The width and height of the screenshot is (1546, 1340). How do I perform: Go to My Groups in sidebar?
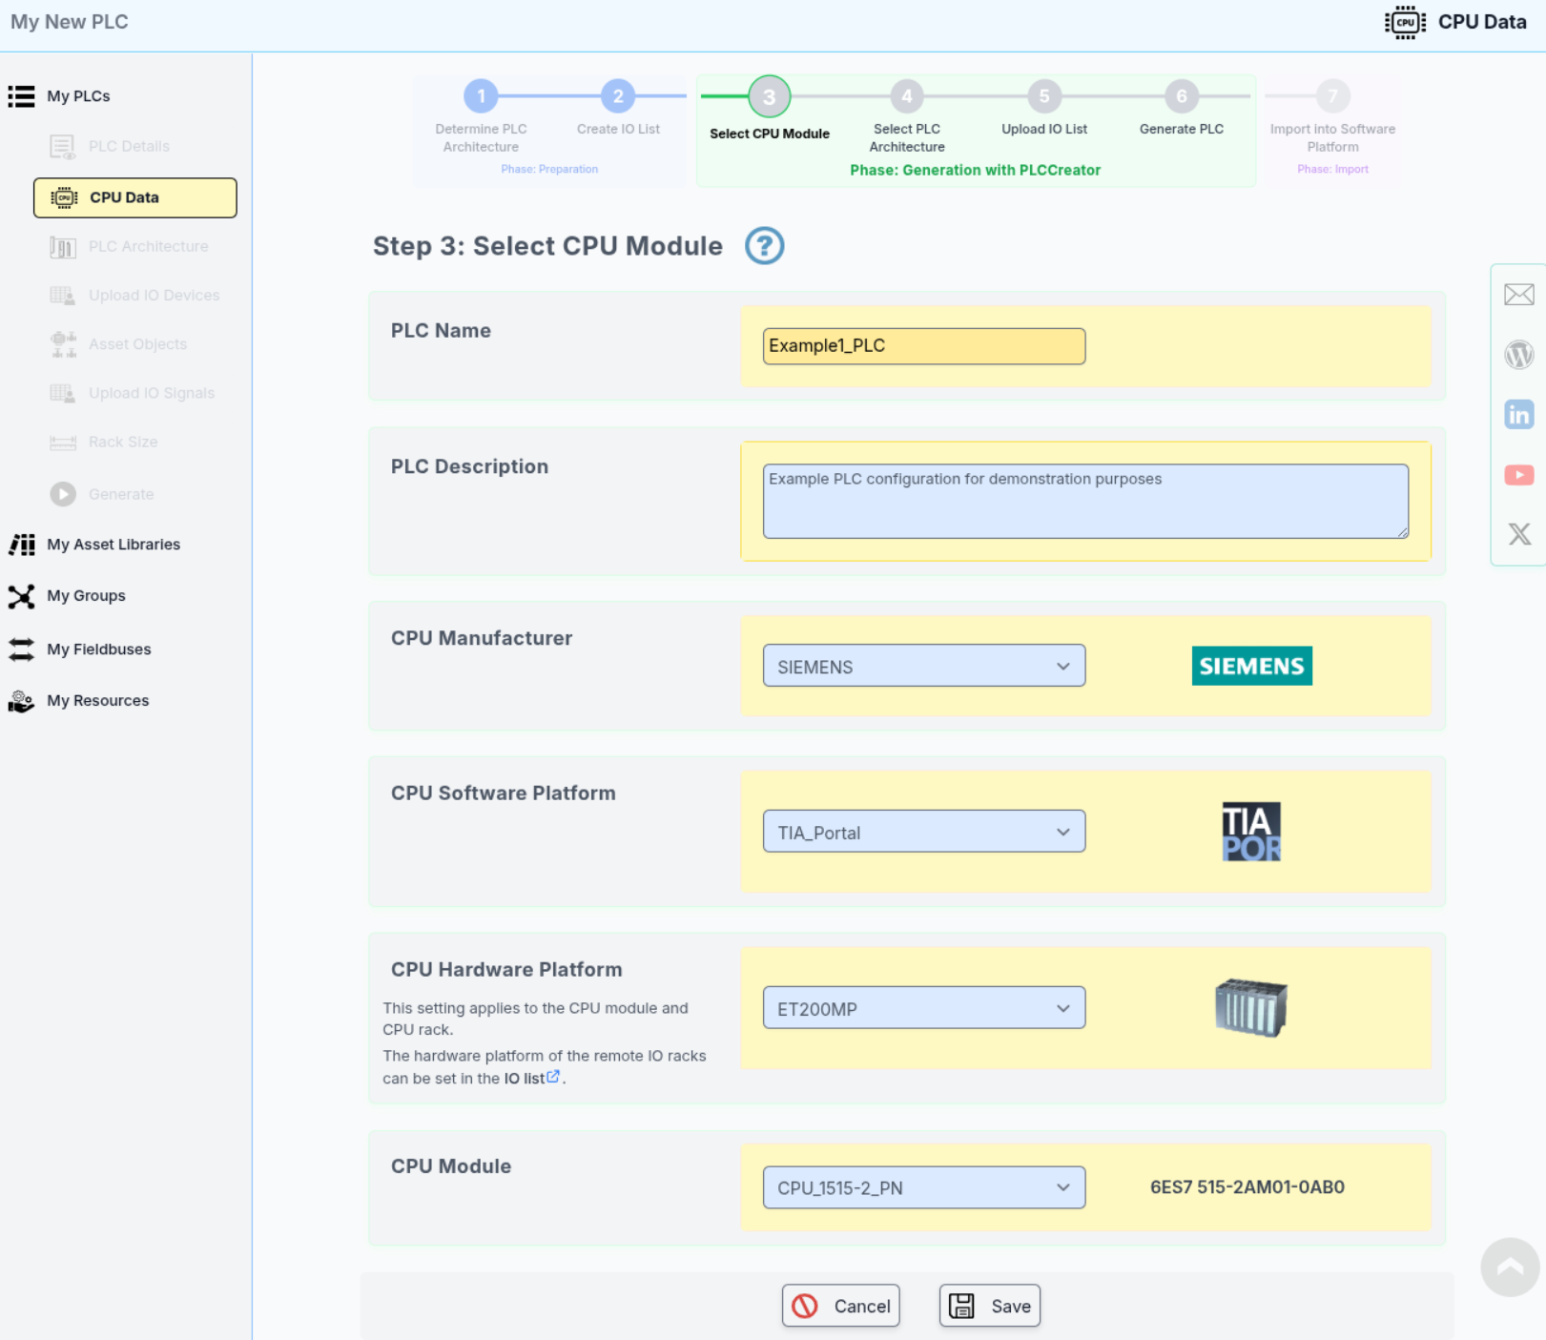86,596
